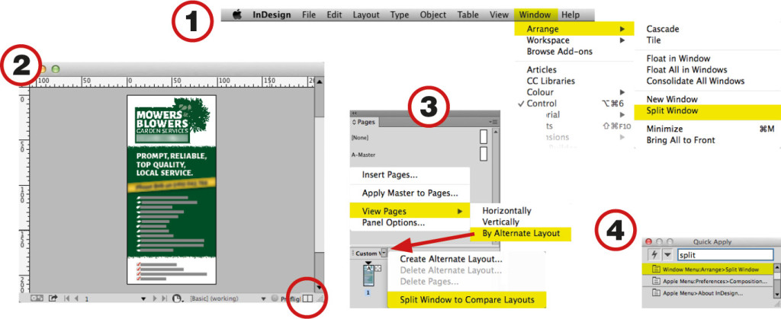Click the icon beside About InDesign result row
The image size is (781, 319).
point(656,293)
